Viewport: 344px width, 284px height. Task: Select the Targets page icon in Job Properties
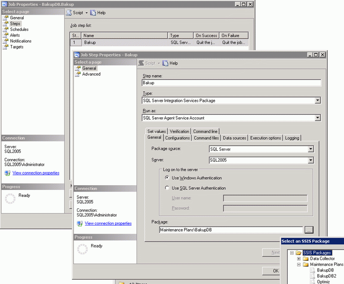pyautogui.click(x=6, y=47)
